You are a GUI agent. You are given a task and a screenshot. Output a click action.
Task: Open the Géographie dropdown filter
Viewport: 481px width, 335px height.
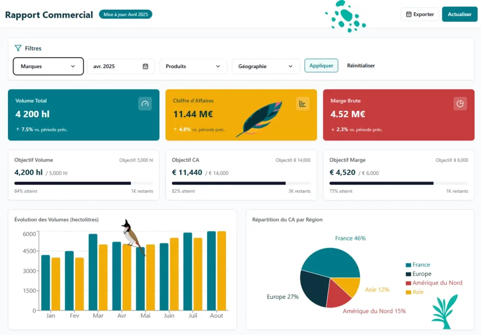[x=265, y=66]
